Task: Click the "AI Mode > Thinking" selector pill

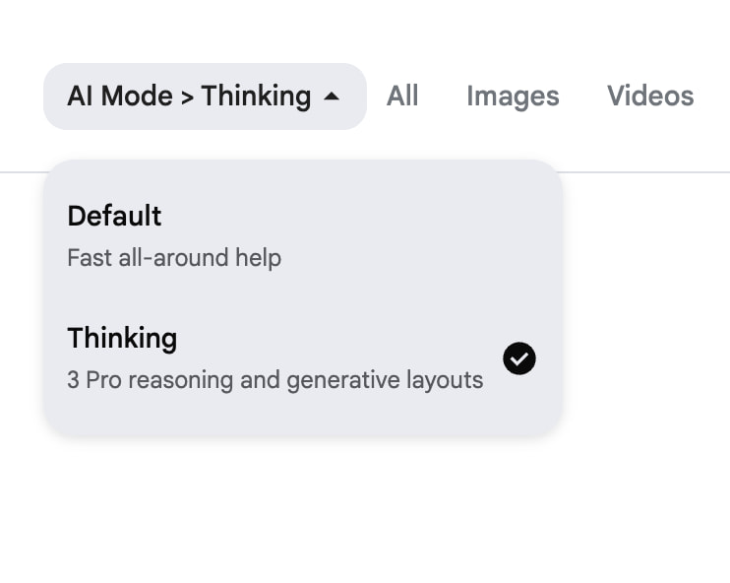Action: 205,97
